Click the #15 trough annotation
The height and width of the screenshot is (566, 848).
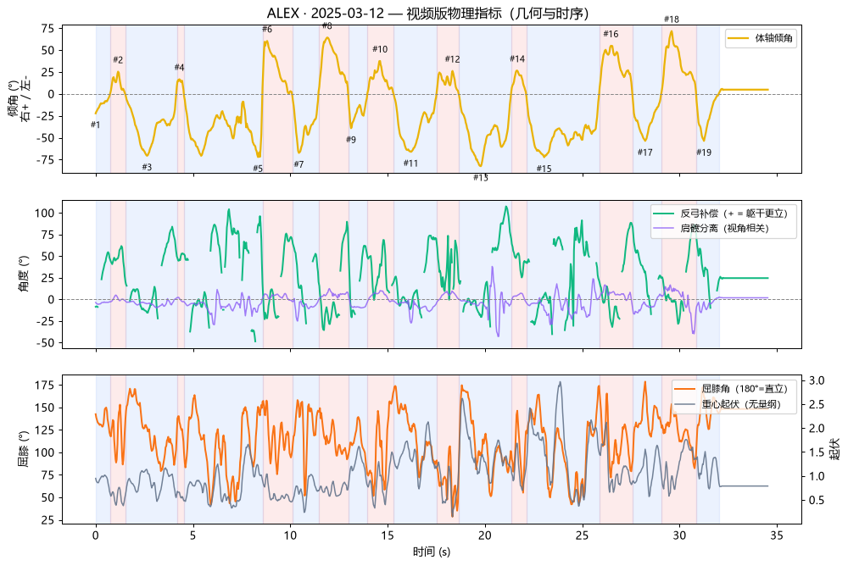[x=544, y=169]
